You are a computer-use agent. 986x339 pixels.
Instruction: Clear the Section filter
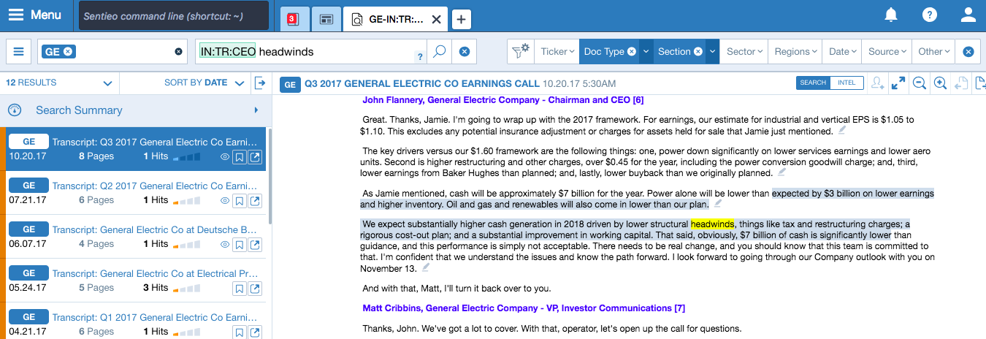click(x=698, y=52)
